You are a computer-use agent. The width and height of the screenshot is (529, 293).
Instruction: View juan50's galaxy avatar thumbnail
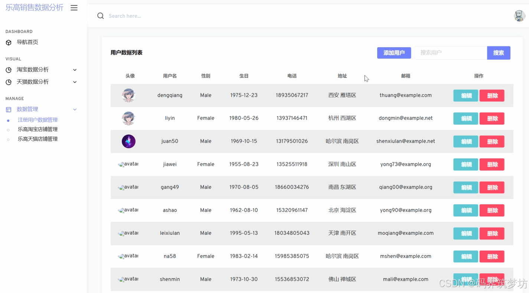128,141
